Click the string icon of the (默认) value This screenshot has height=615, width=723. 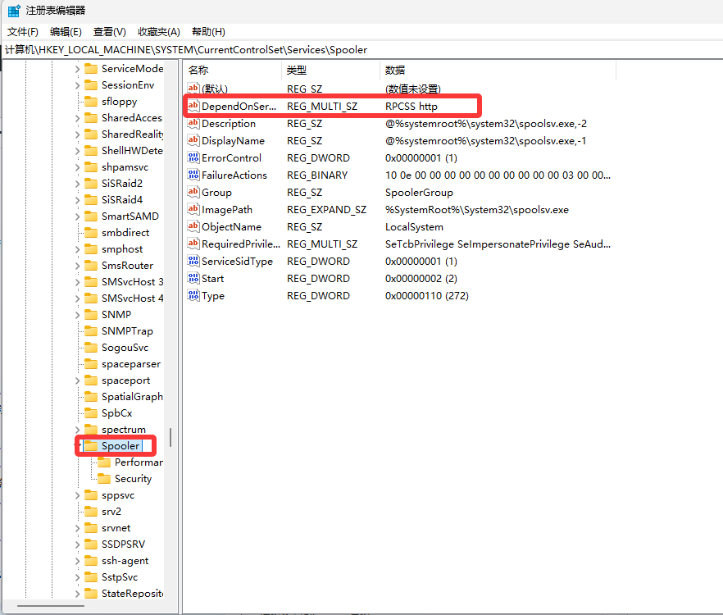(x=193, y=89)
